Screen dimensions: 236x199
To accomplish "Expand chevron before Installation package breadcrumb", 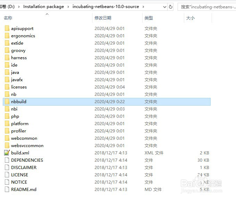I will (x=19, y=7).
